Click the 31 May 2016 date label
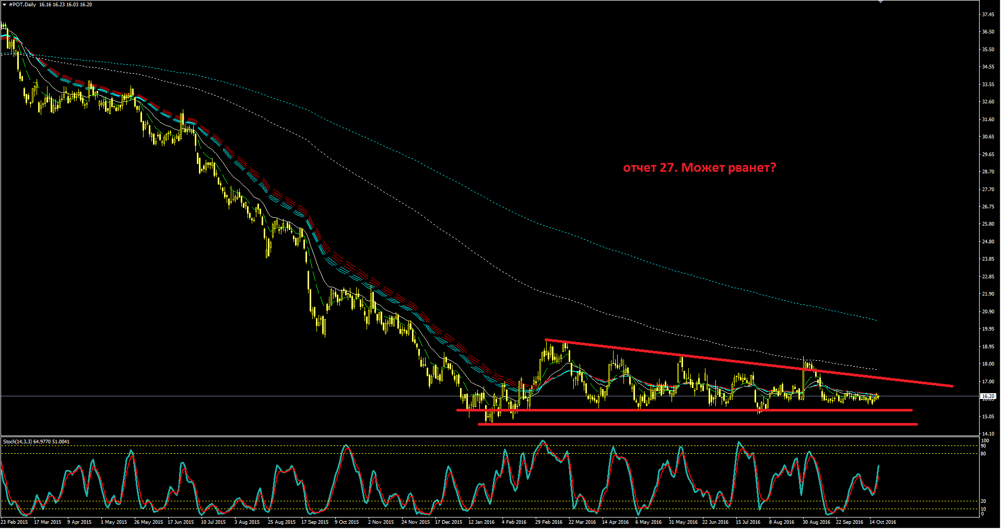This screenshot has width=1001, height=529. coord(683,522)
